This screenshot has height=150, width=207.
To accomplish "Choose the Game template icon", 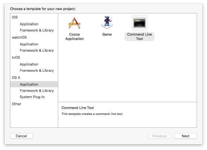I will 107,23.
